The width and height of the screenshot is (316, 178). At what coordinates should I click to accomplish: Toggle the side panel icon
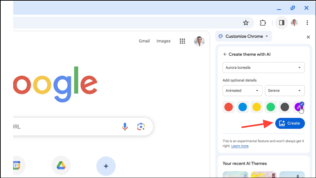pyautogui.click(x=282, y=23)
